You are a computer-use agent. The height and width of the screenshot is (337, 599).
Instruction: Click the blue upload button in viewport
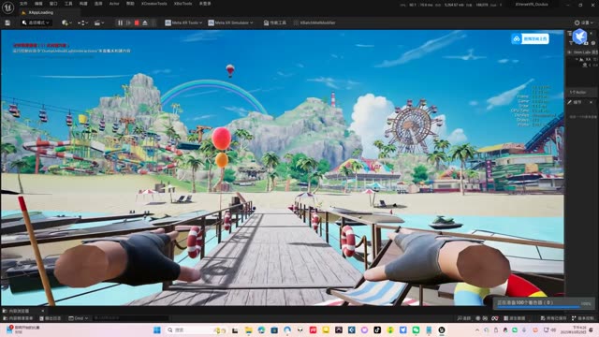point(531,38)
